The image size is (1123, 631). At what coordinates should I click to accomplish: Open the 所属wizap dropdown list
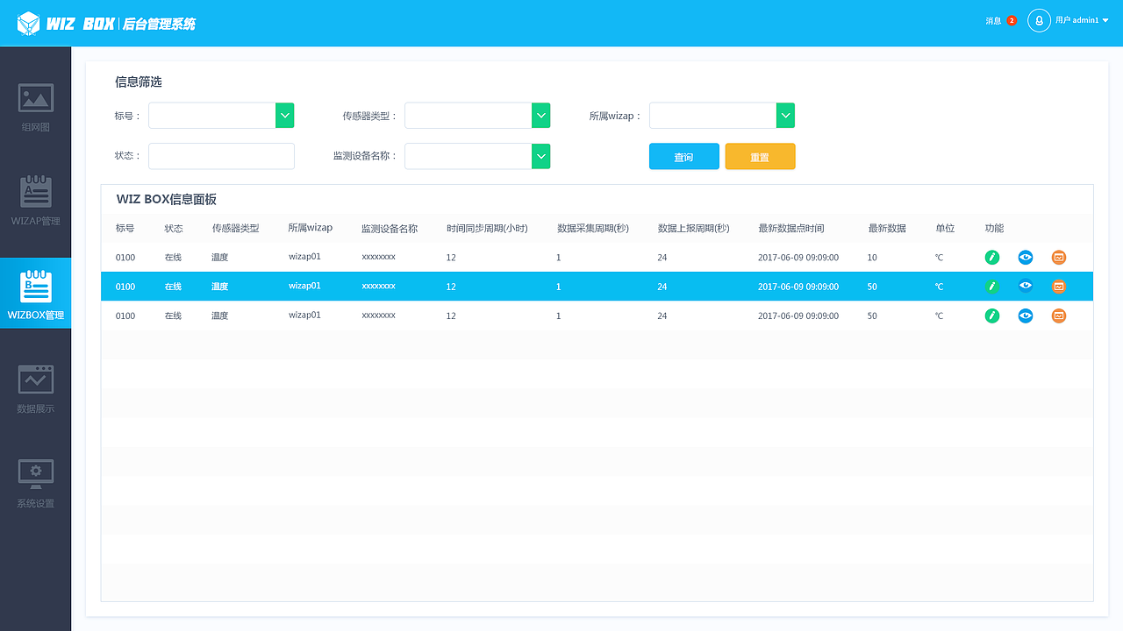[784, 115]
